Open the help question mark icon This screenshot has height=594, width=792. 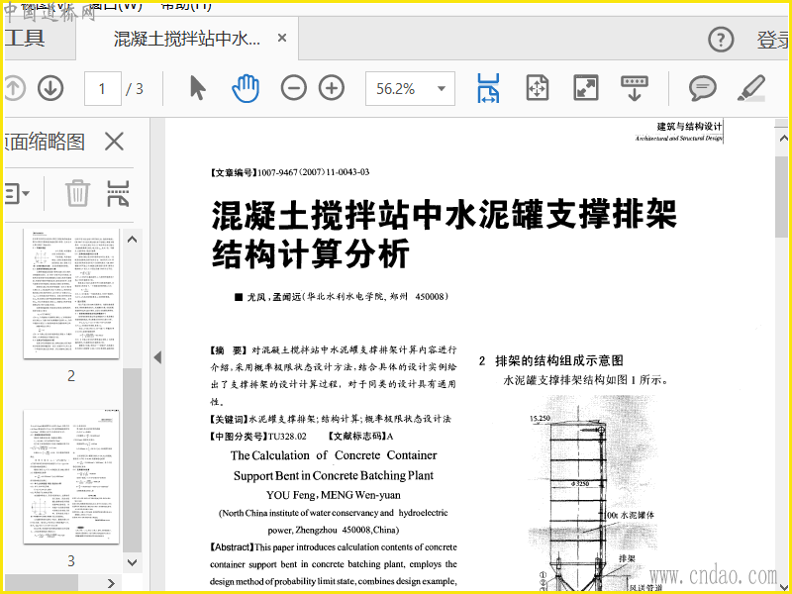click(x=721, y=40)
